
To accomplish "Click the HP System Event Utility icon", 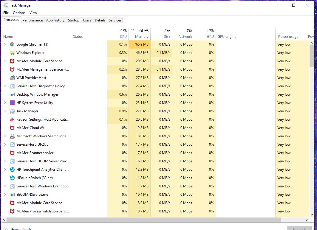I will coord(12,103).
